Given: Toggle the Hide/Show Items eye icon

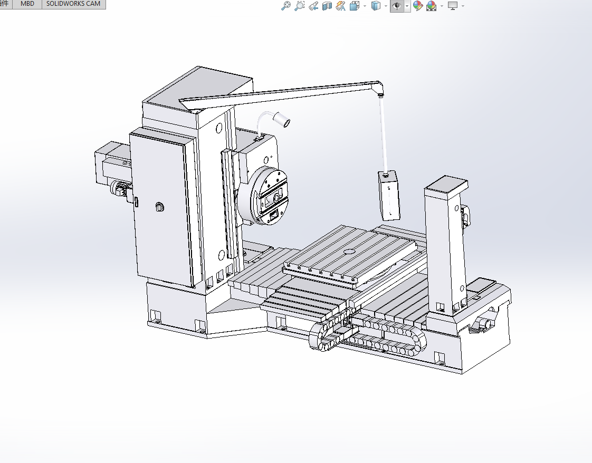Looking at the screenshot, I should tap(397, 6).
